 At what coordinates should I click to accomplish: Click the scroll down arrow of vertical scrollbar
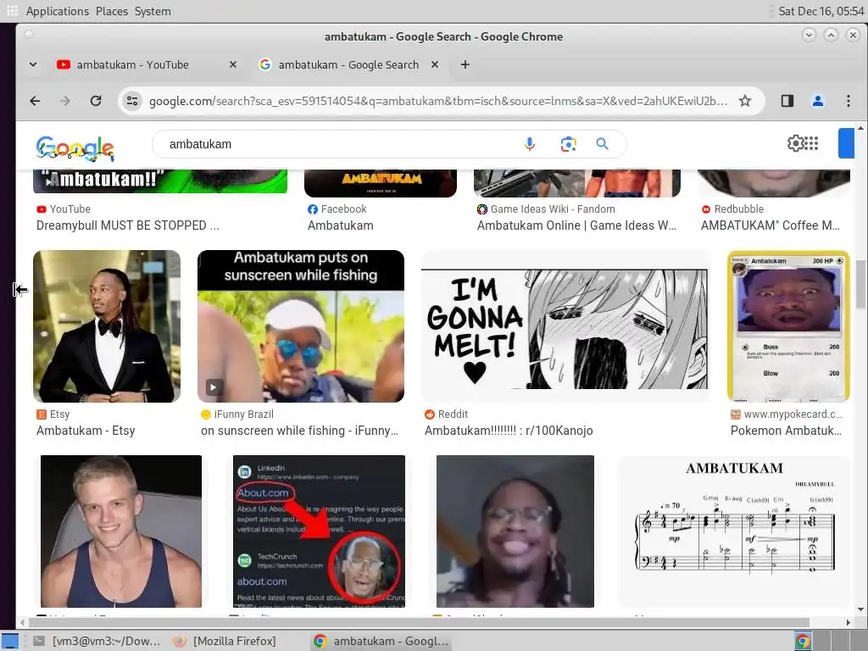click(860, 609)
